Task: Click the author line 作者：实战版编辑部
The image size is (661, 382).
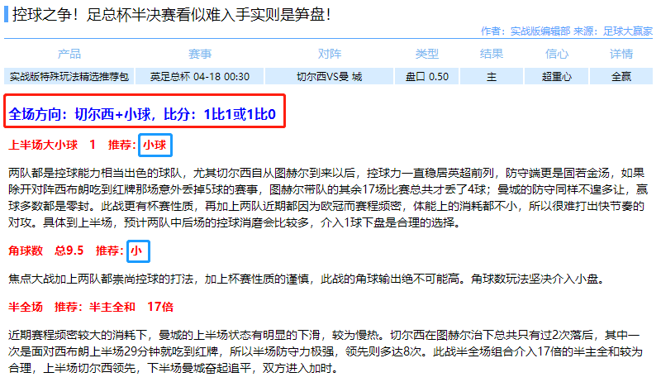Action: [525, 31]
